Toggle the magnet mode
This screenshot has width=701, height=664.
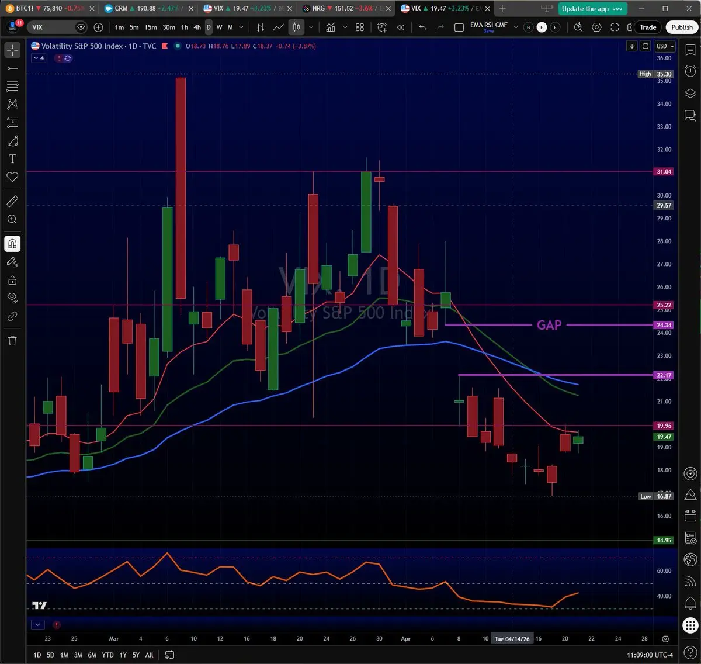12,244
